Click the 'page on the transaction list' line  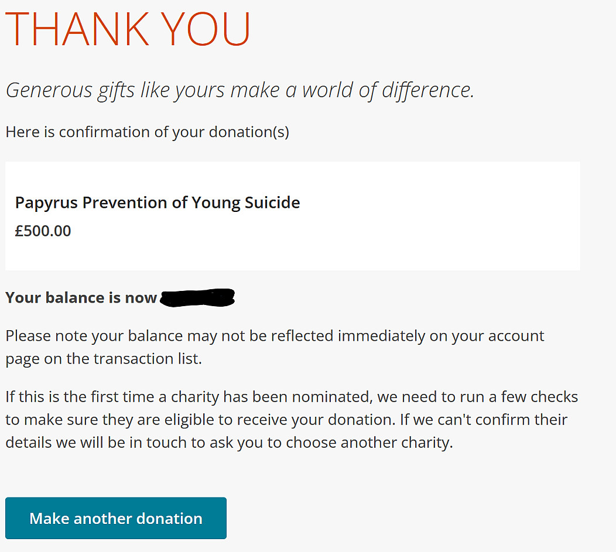103,358
